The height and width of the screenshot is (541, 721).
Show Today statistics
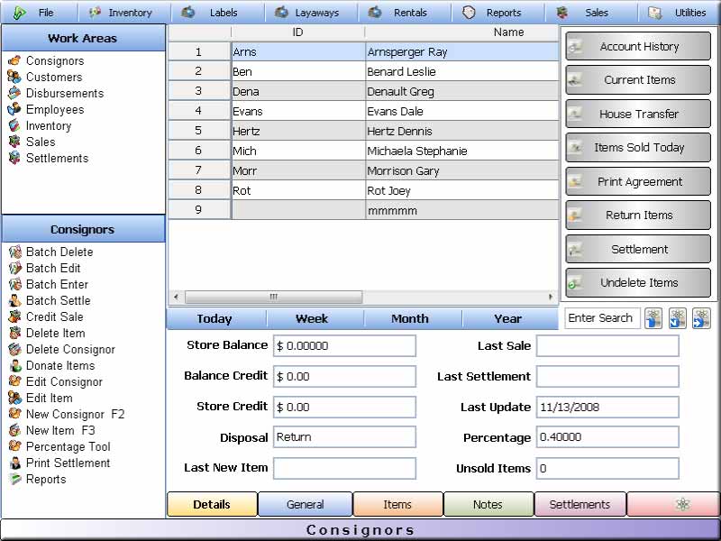[x=214, y=318]
